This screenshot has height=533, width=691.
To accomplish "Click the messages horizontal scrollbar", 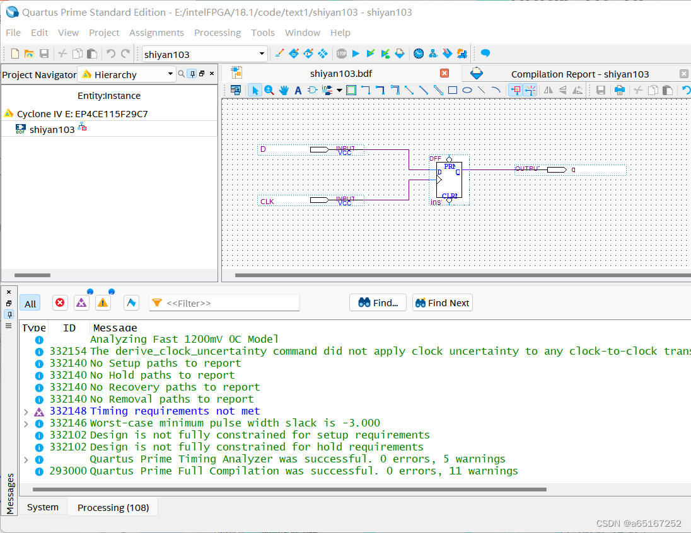I will 289,490.
